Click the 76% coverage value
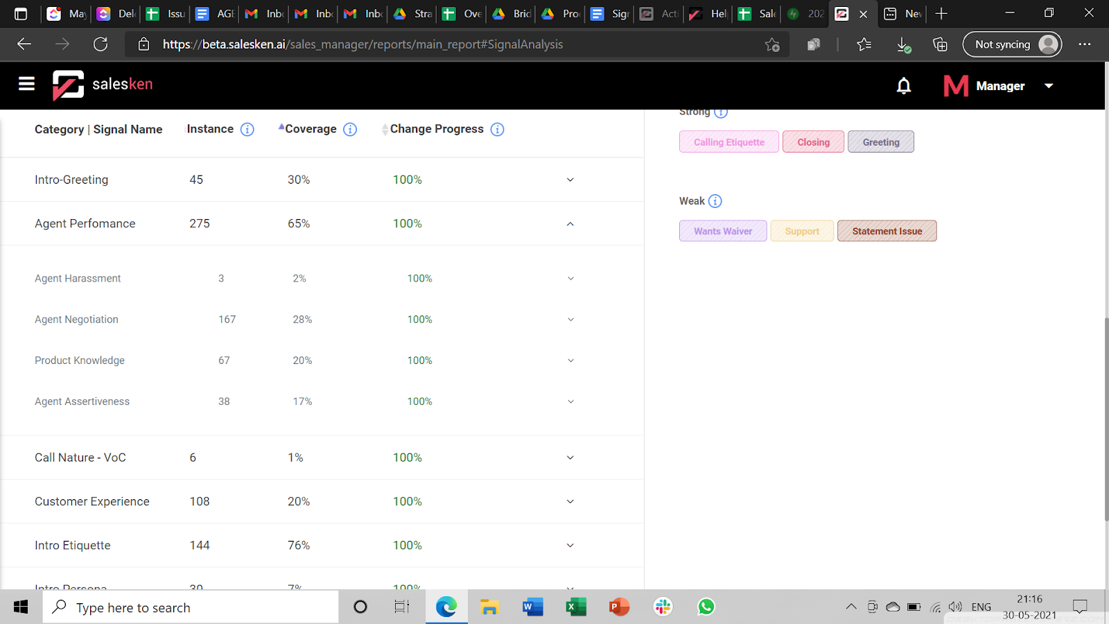1109x624 pixels. point(299,546)
